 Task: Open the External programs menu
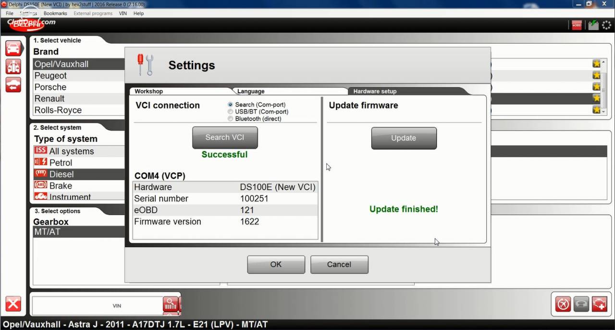tap(93, 13)
